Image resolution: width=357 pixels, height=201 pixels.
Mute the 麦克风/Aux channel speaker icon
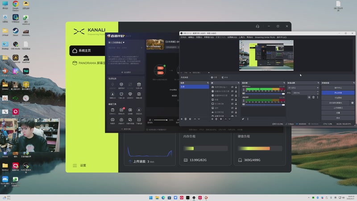click(x=244, y=93)
